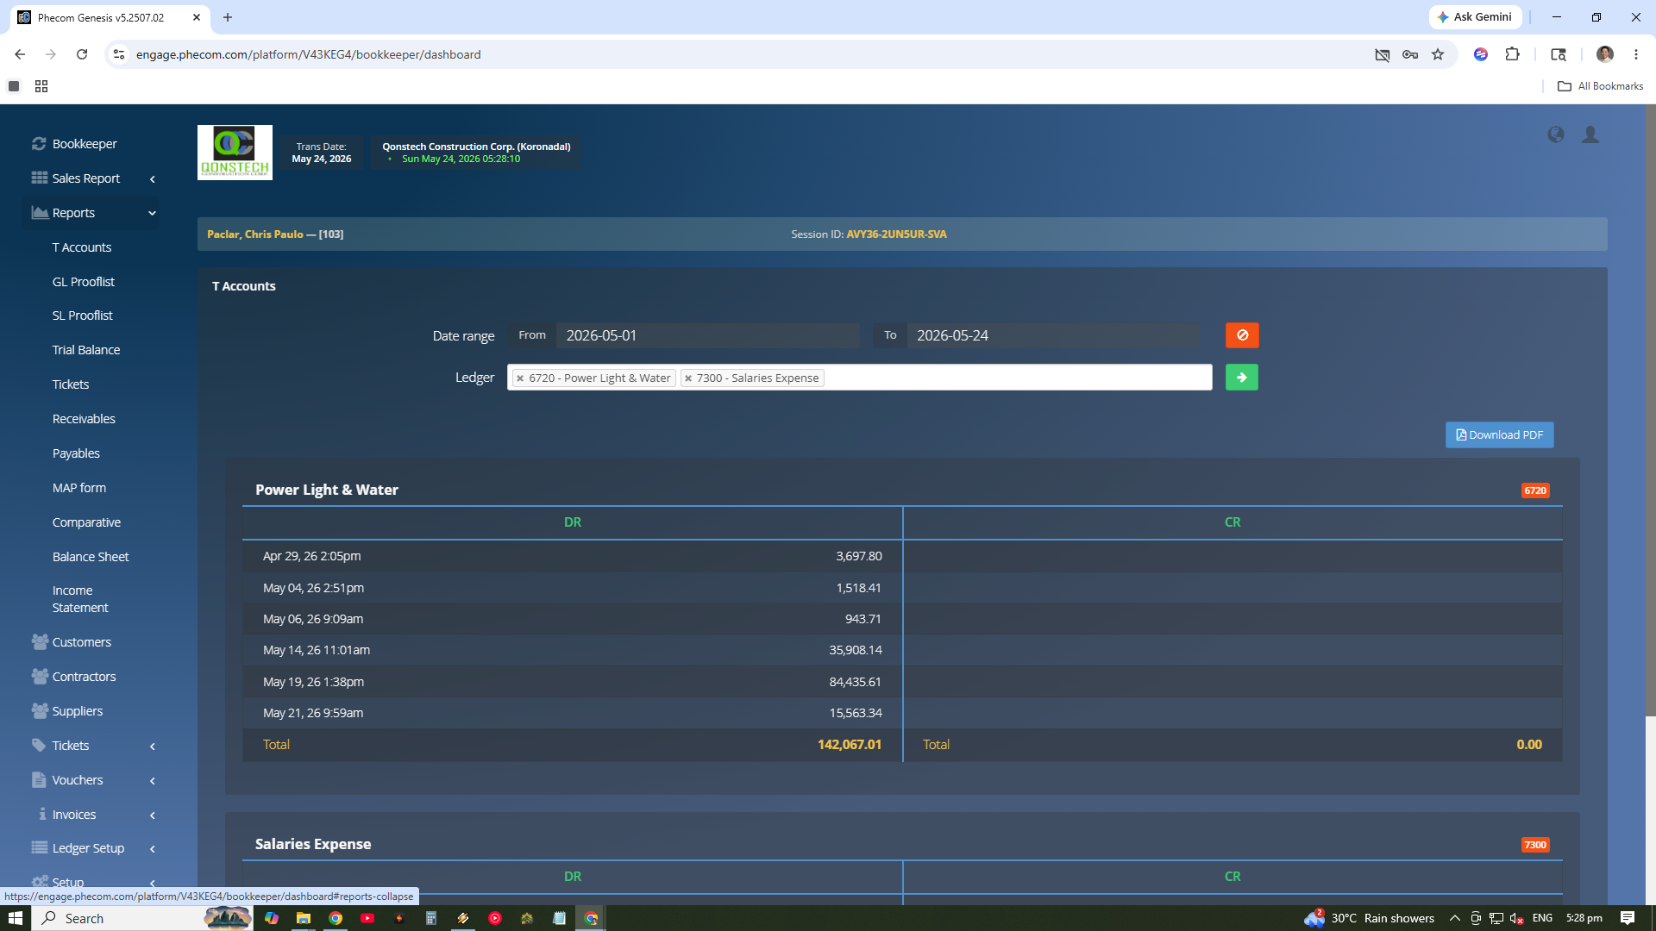
Task: Click the From date field 2026-05-01
Action: coord(708,335)
